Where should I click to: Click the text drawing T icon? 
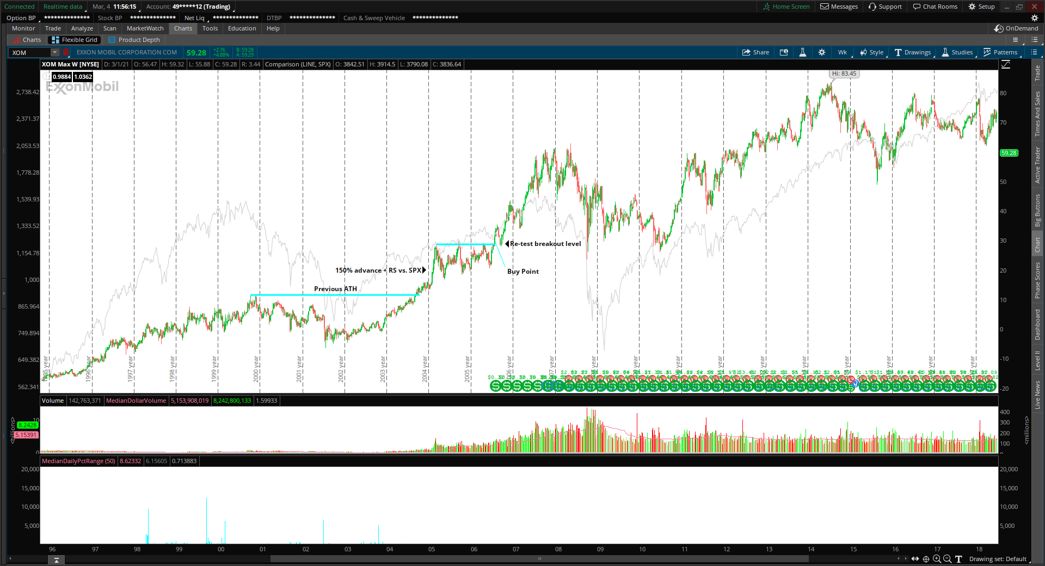coord(958,559)
